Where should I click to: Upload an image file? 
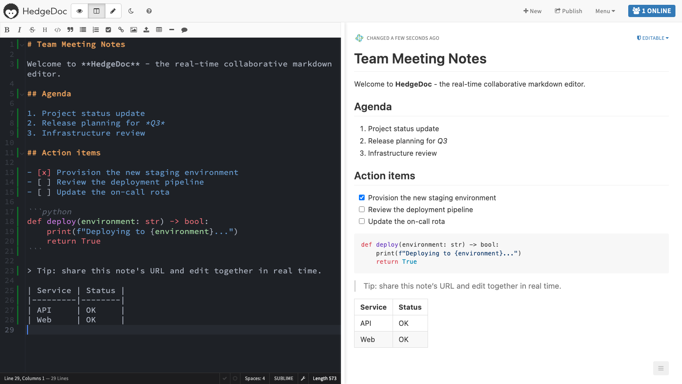pyautogui.click(x=146, y=30)
